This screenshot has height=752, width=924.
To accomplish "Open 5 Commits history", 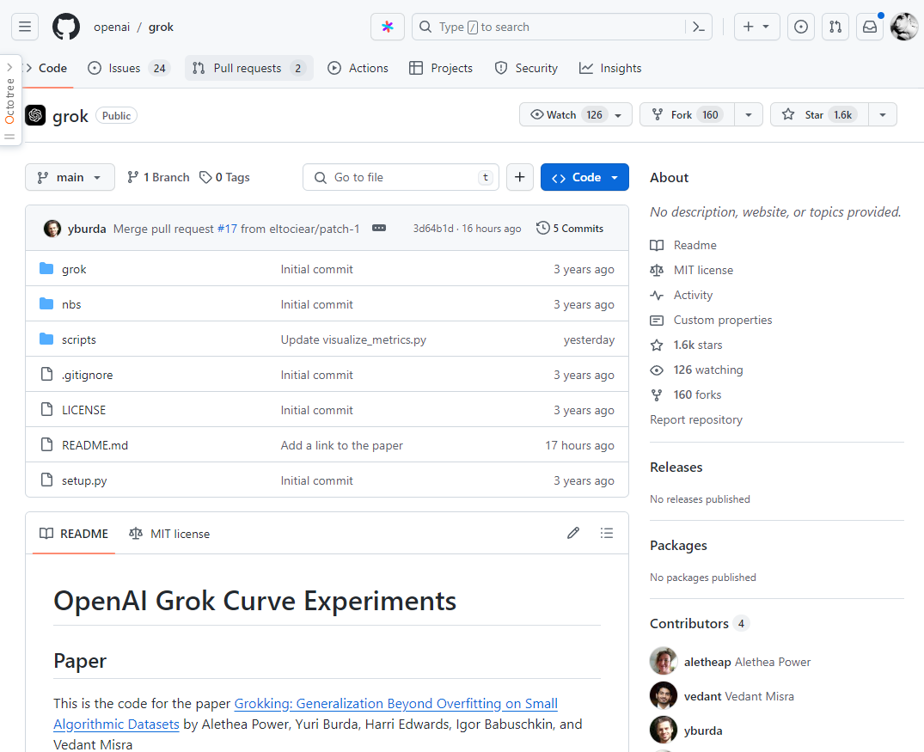I will [x=570, y=228].
